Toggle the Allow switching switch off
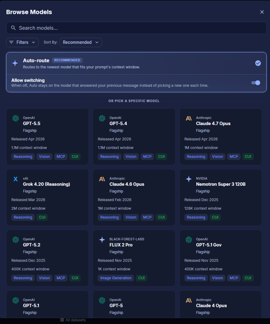270x324 pixels. click(256, 83)
